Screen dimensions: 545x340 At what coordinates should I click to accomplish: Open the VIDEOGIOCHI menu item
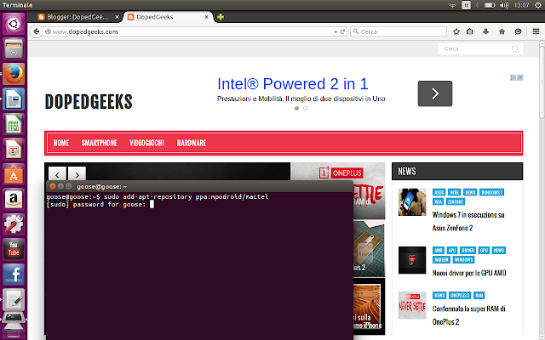pyautogui.click(x=146, y=143)
